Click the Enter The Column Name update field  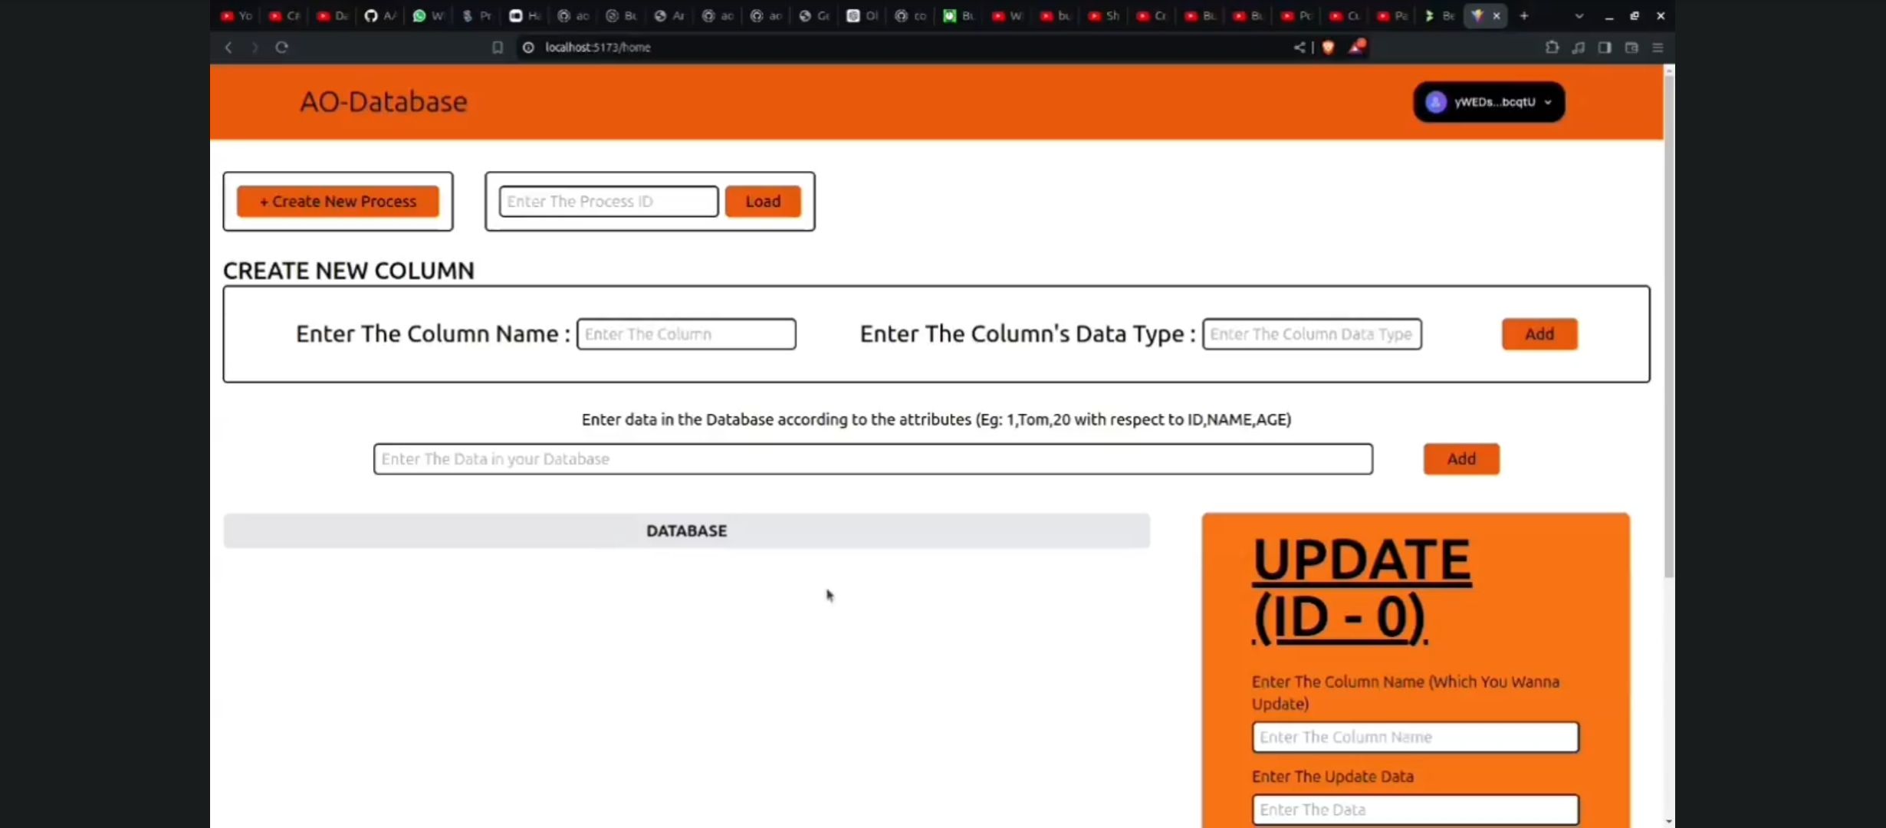click(x=1414, y=735)
